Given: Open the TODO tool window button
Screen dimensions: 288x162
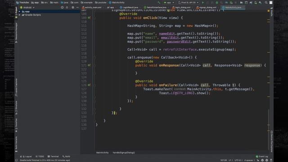Looking at the screenshot, I should tap(40, 157).
